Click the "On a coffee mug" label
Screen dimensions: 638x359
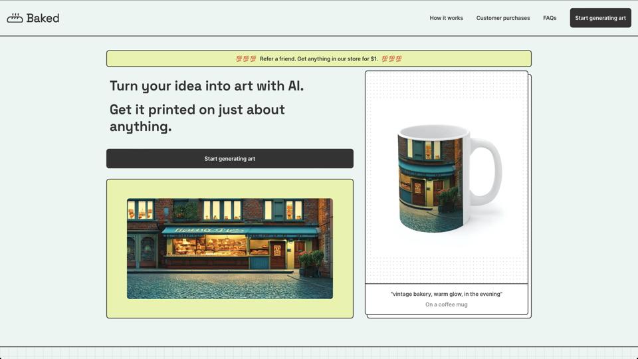point(446,304)
